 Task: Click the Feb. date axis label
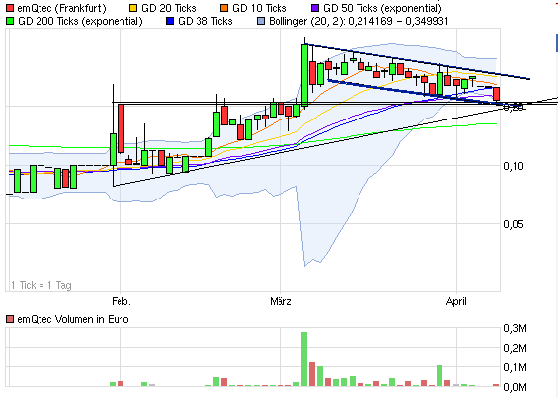pos(121,301)
